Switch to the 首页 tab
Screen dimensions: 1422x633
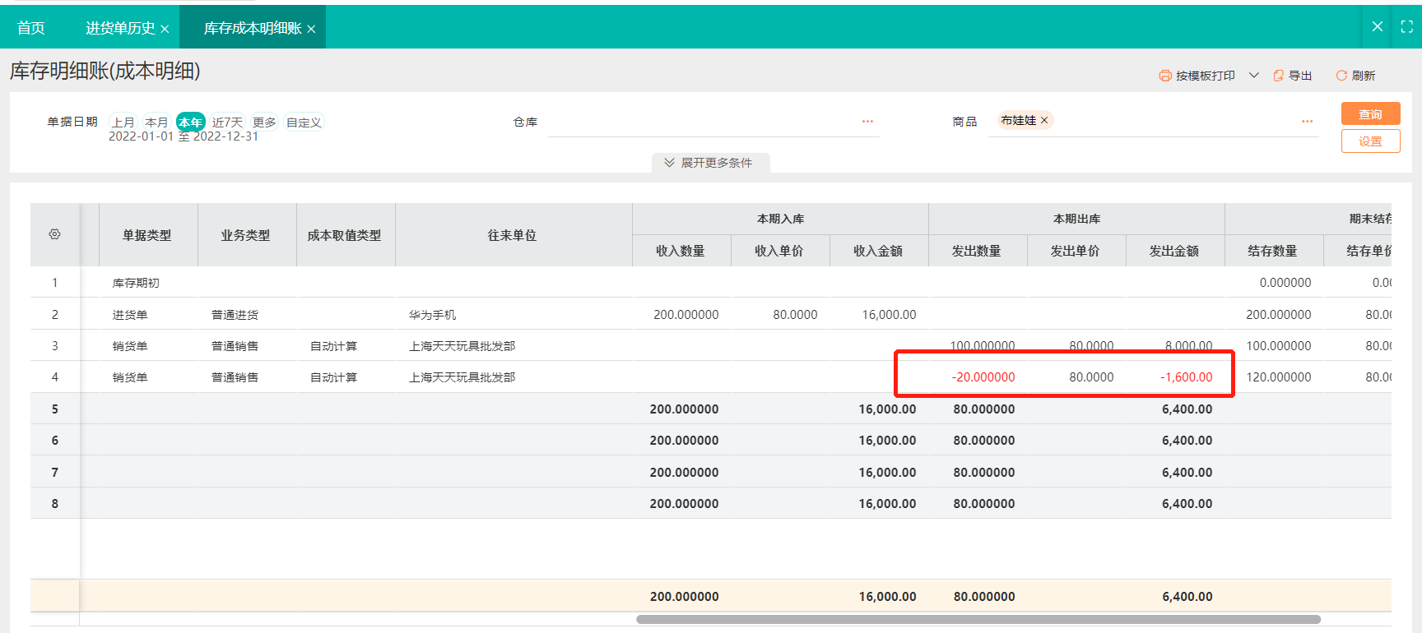(x=31, y=28)
